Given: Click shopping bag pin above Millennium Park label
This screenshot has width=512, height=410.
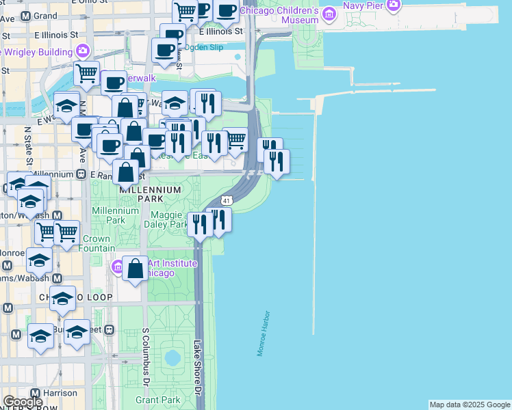Looking at the screenshot, I should [x=126, y=175].
